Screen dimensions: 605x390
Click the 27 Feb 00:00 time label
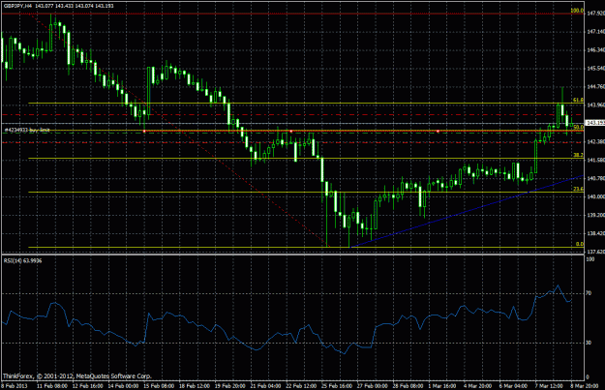tap(373, 386)
